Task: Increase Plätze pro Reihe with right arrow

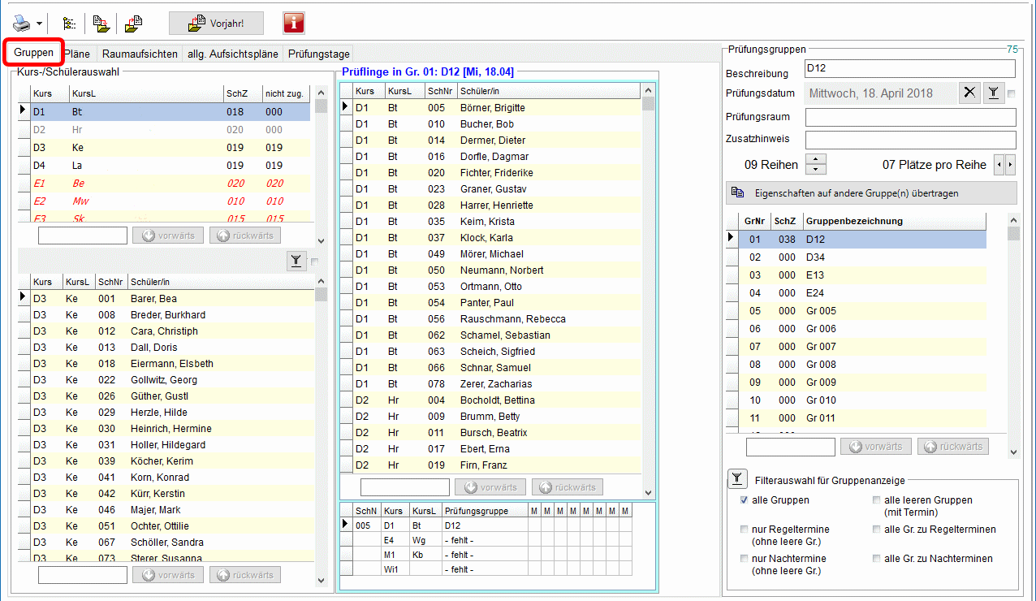Action: [1010, 165]
